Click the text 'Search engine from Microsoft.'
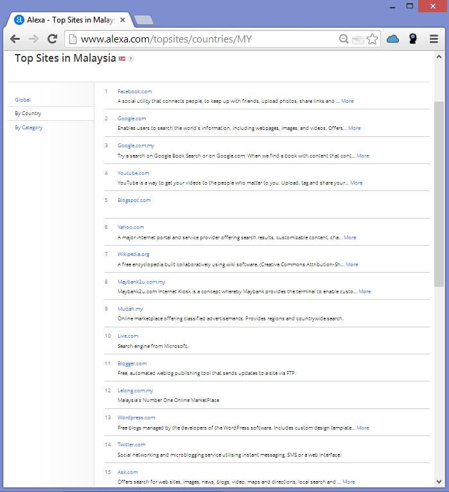 [x=153, y=346]
